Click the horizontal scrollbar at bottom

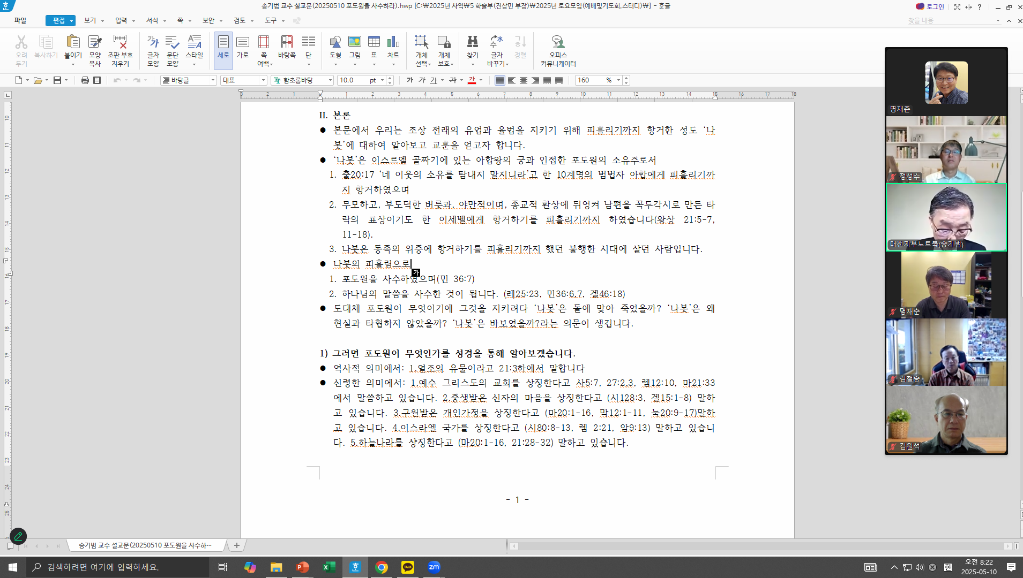(x=761, y=546)
